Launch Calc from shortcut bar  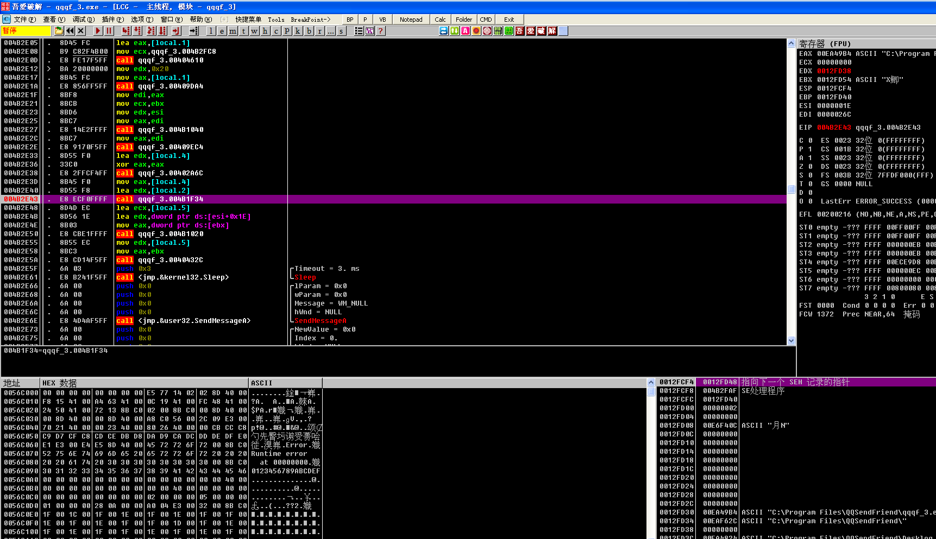coord(440,20)
